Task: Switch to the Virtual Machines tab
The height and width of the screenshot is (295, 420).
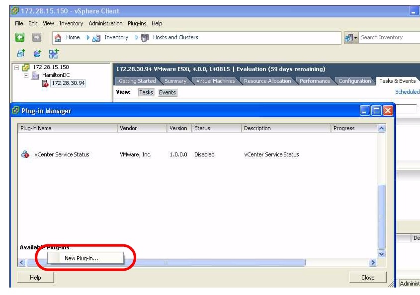Action: pos(215,81)
